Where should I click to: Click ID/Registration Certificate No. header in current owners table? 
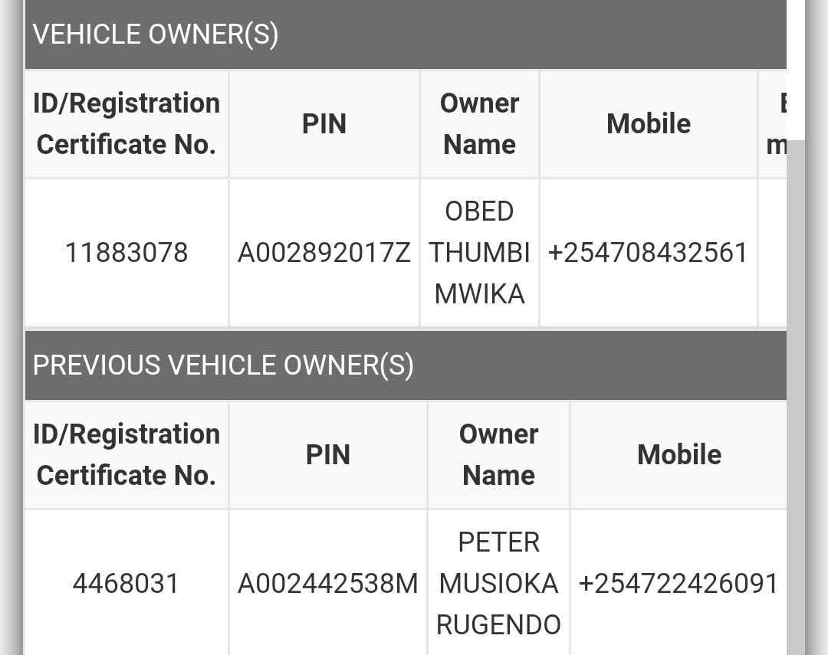tap(127, 124)
